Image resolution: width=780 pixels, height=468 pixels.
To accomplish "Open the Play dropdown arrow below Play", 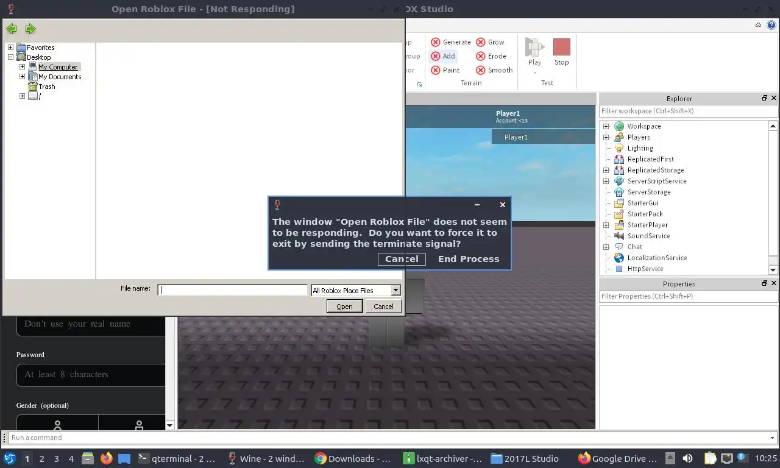I will 535,73.
